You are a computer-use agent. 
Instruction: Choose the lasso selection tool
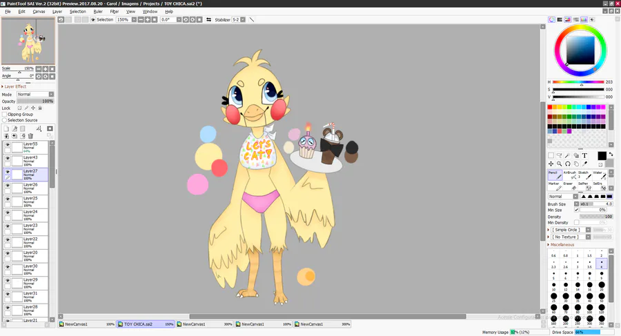pyautogui.click(x=559, y=155)
